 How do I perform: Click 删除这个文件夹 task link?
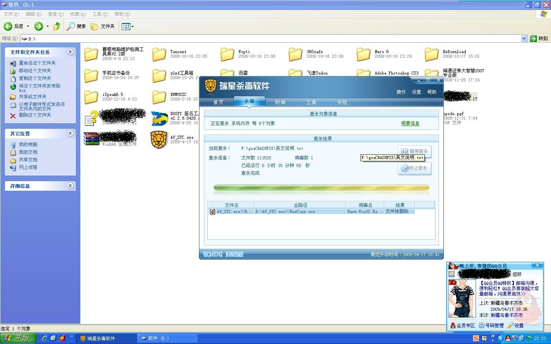tap(35, 115)
